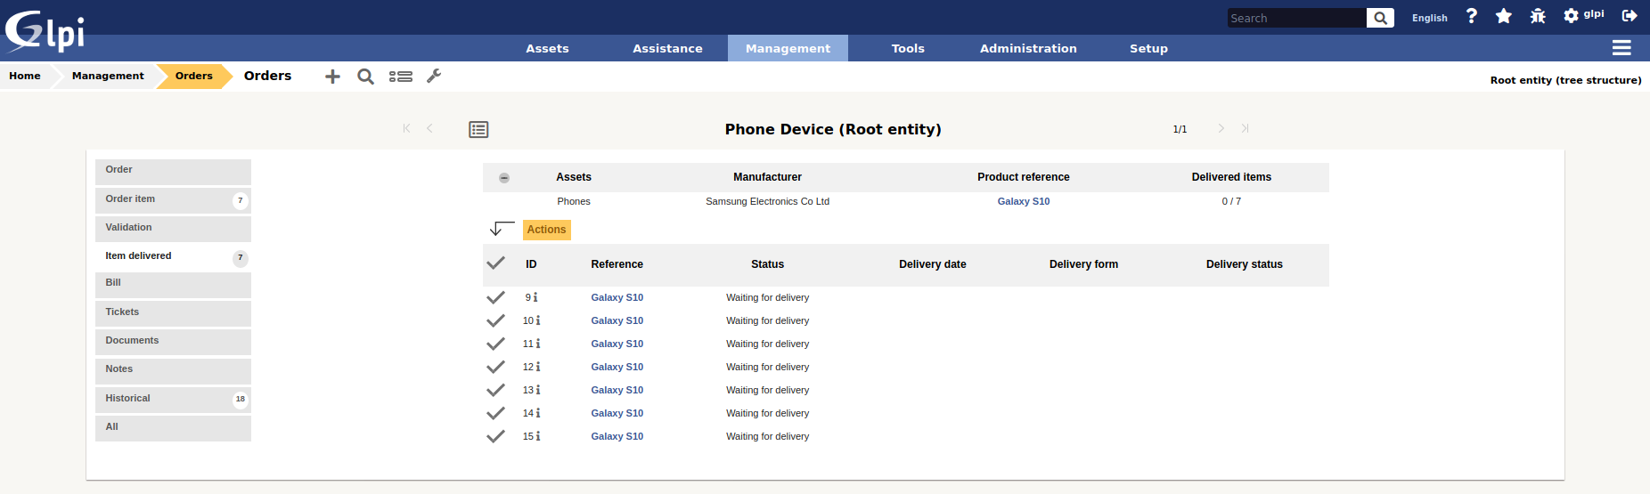Check the row with ID 9
This screenshot has width=1650, height=494.
(495, 297)
